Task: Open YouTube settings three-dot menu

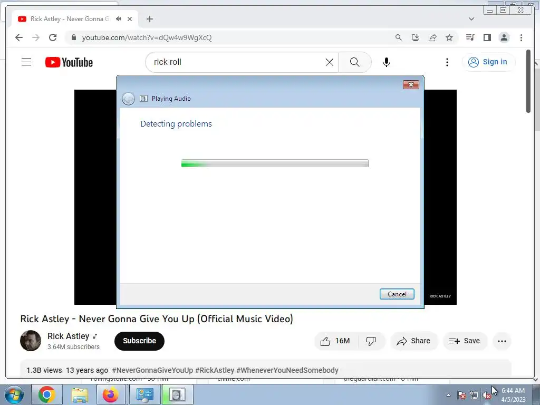Action: (447, 62)
